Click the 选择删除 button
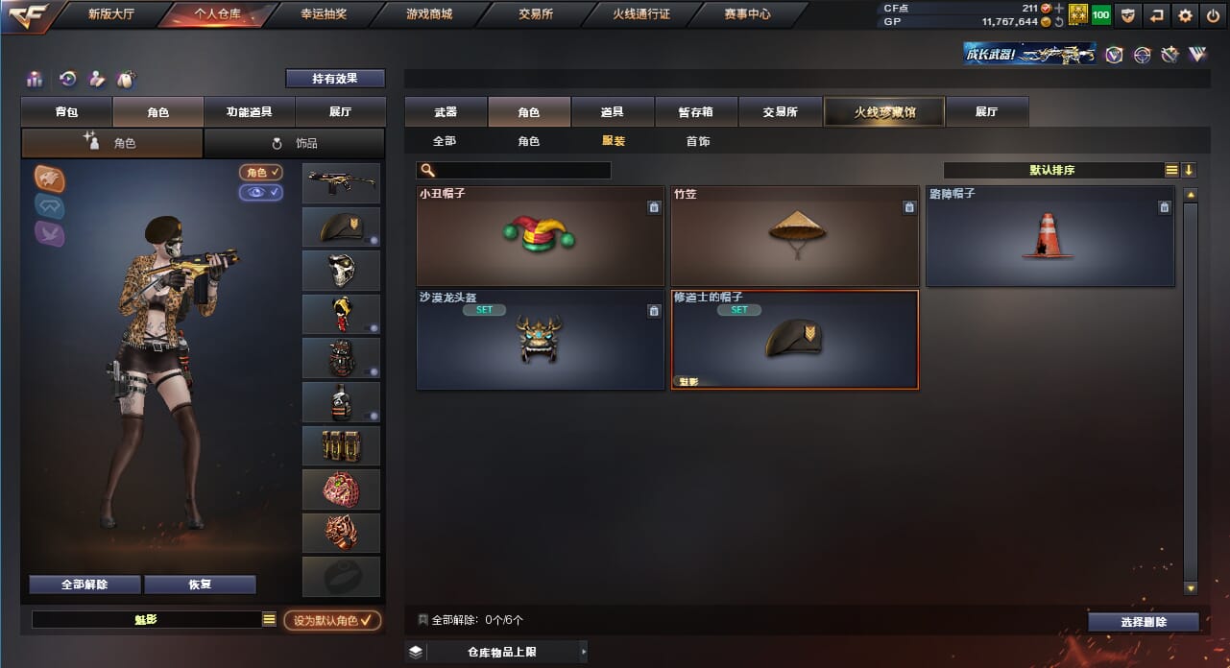This screenshot has width=1230, height=668. [x=1144, y=622]
